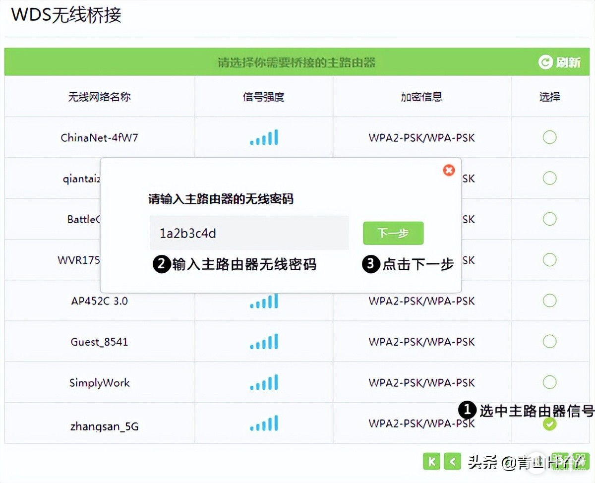
Task: Click the 刷新 refresh icon
Action: pos(546,61)
